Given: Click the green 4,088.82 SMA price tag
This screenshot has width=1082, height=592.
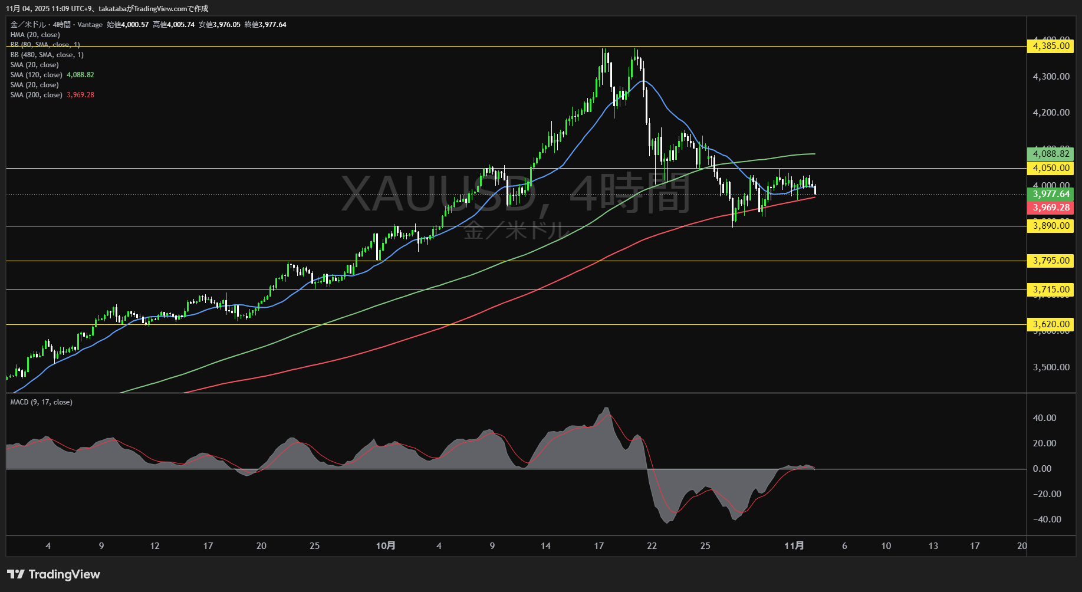Looking at the screenshot, I should [1051, 154].
